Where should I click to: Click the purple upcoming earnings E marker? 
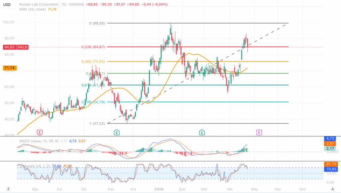[259, 132]
